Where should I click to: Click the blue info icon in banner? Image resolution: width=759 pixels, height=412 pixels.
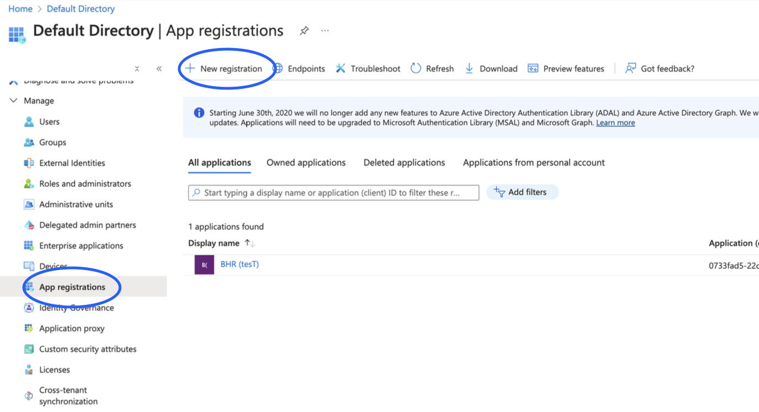pyautogui.click(x=199, y=113)
